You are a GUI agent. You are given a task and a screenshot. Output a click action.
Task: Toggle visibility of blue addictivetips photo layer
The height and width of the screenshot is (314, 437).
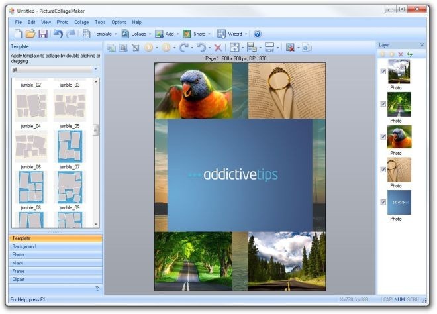(x=383, y=202)
